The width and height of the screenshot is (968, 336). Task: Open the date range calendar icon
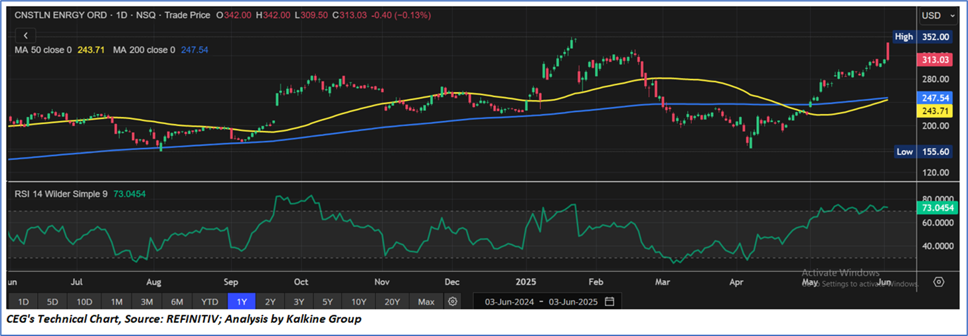609,301
